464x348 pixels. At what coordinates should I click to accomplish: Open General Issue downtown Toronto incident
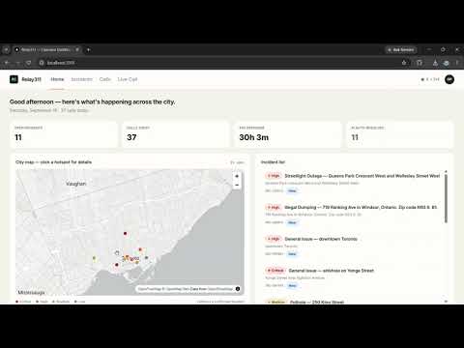pyautogui.click(x=353, y=246)
